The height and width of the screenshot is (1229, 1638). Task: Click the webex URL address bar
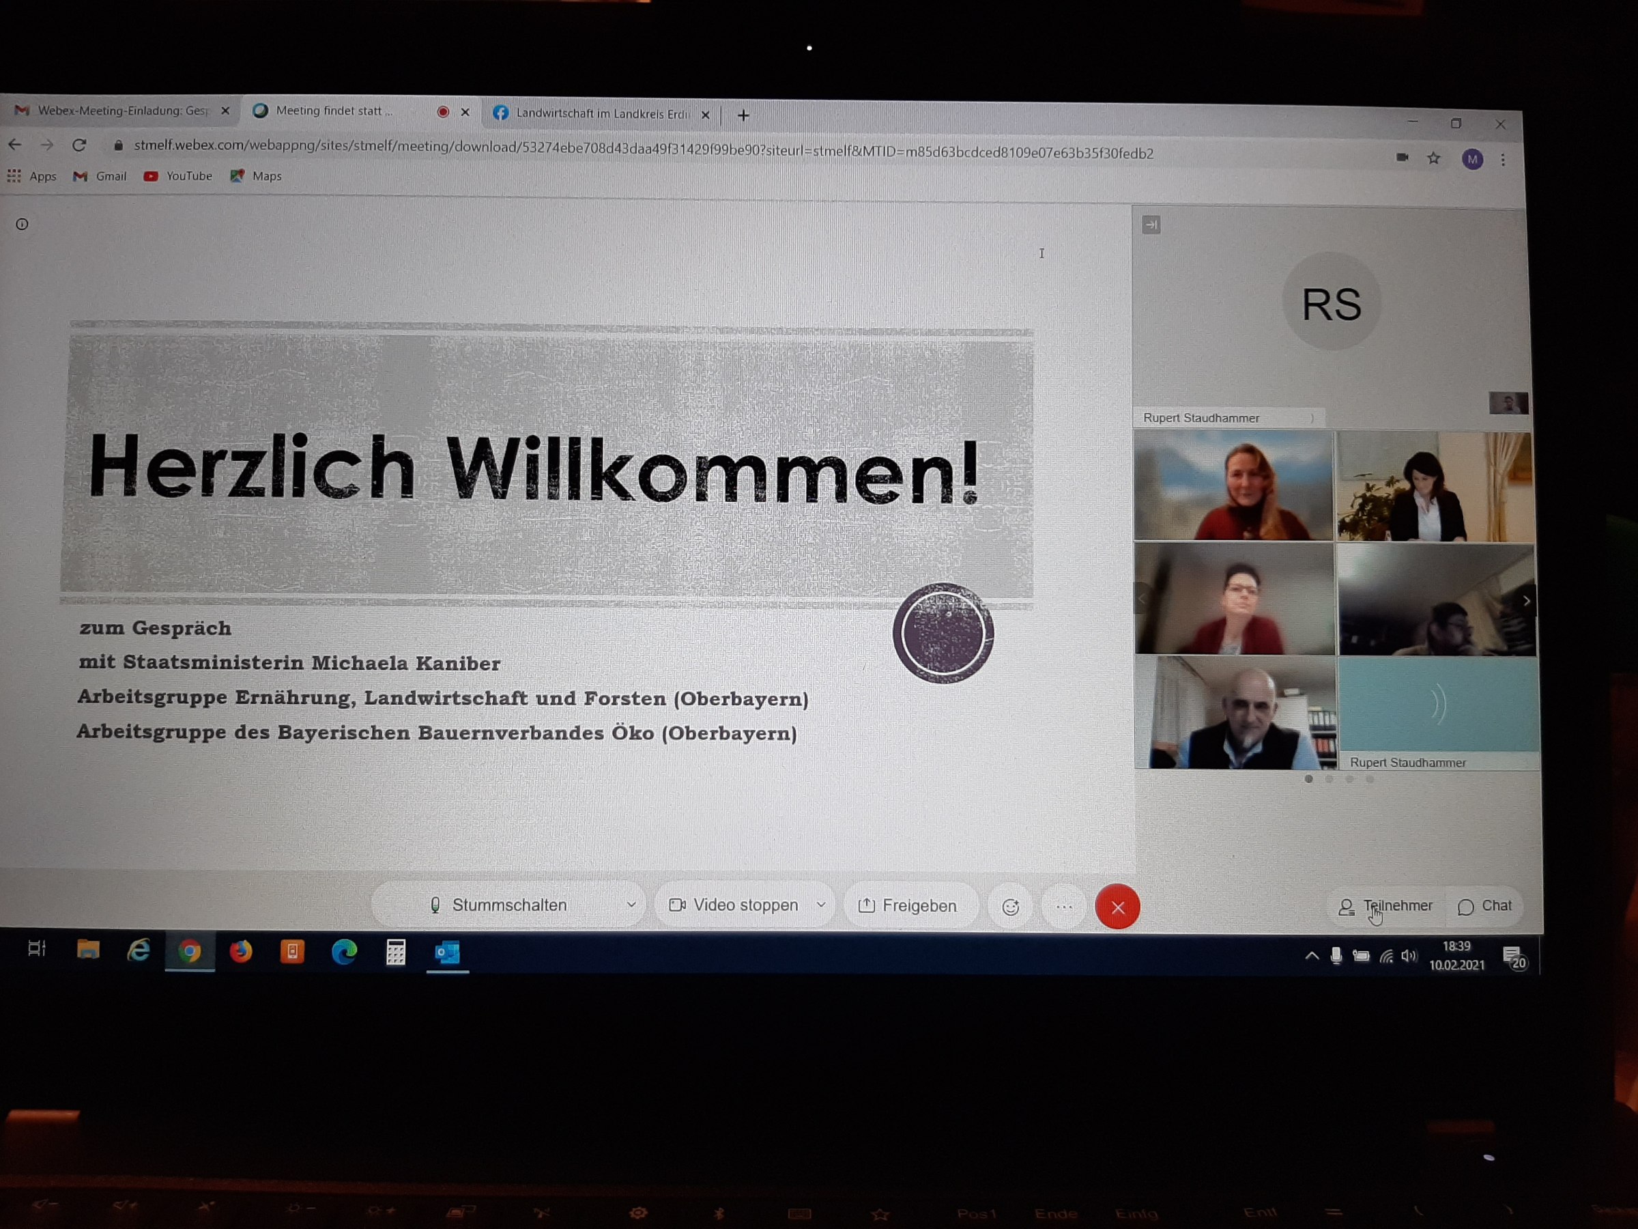click(643, 150)
